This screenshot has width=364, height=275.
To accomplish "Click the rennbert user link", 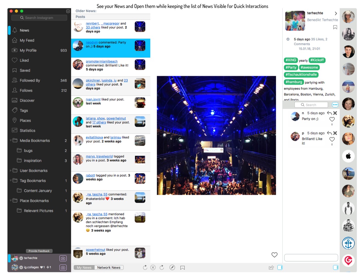I will pyautogui.click(x=92, y=24).
